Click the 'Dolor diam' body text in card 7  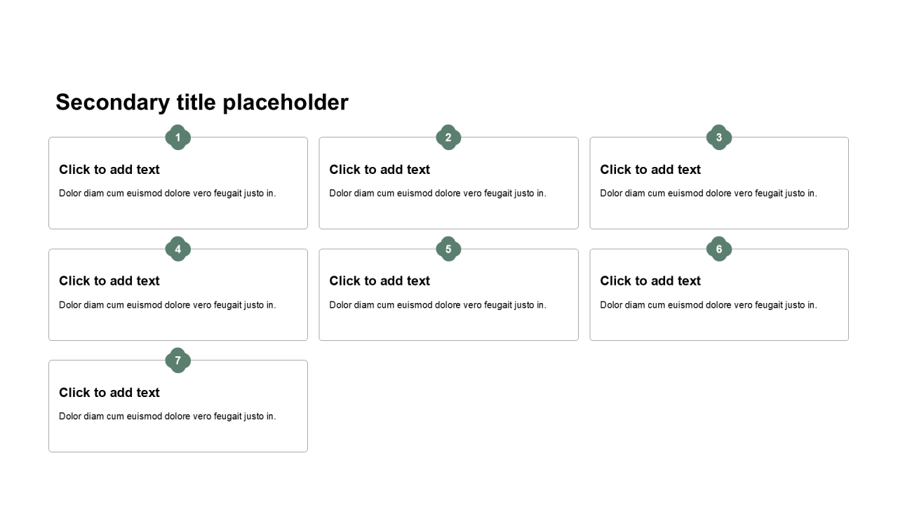click(168, 417)
